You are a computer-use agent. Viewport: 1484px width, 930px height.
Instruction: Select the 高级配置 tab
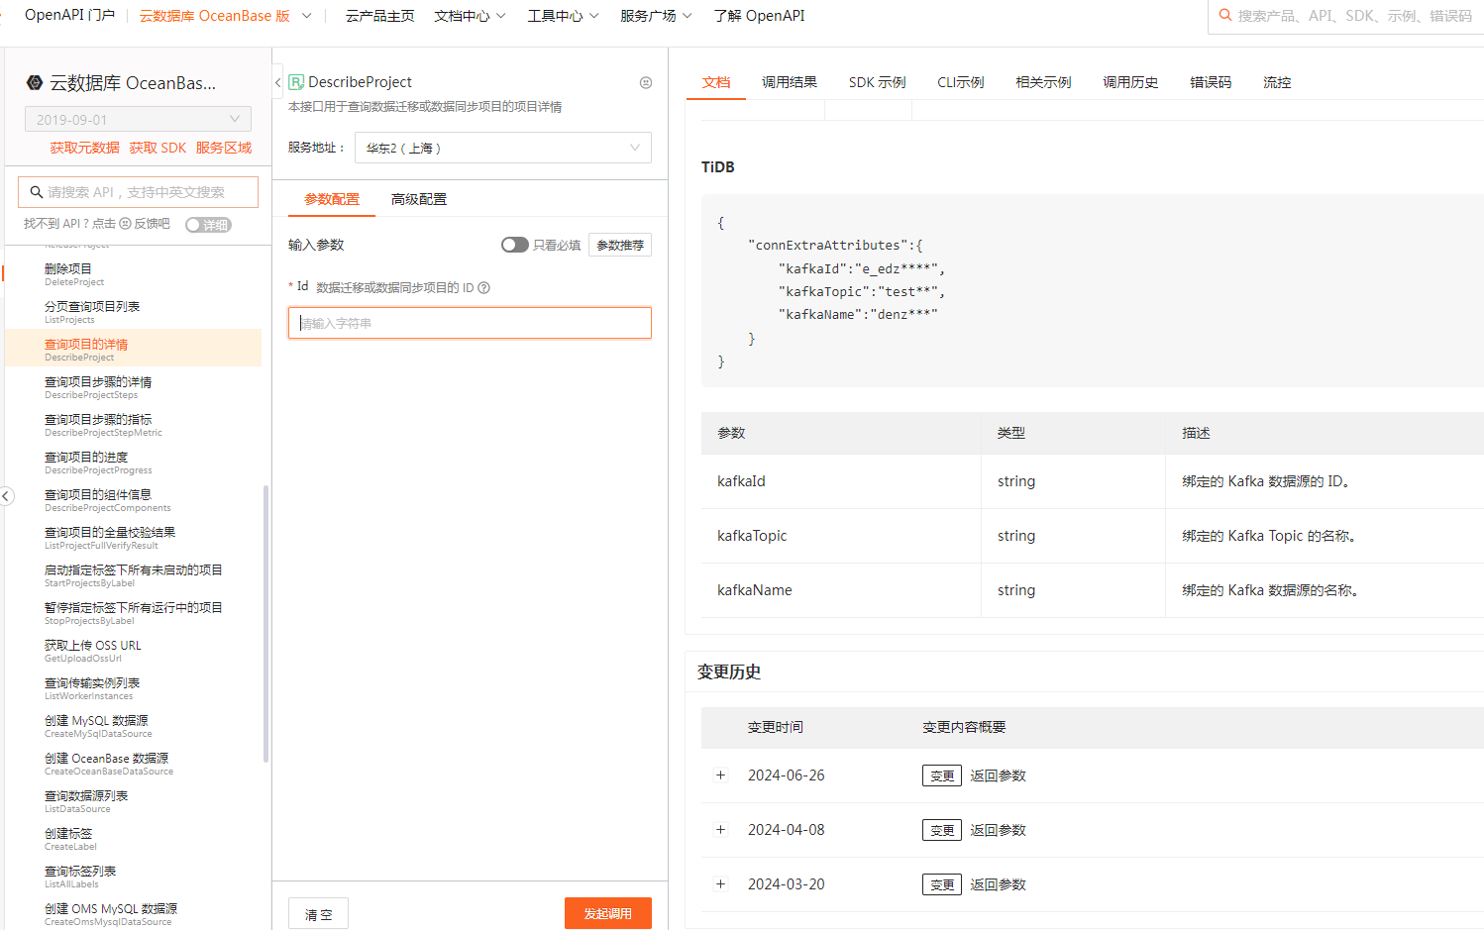tap(419, 199)
